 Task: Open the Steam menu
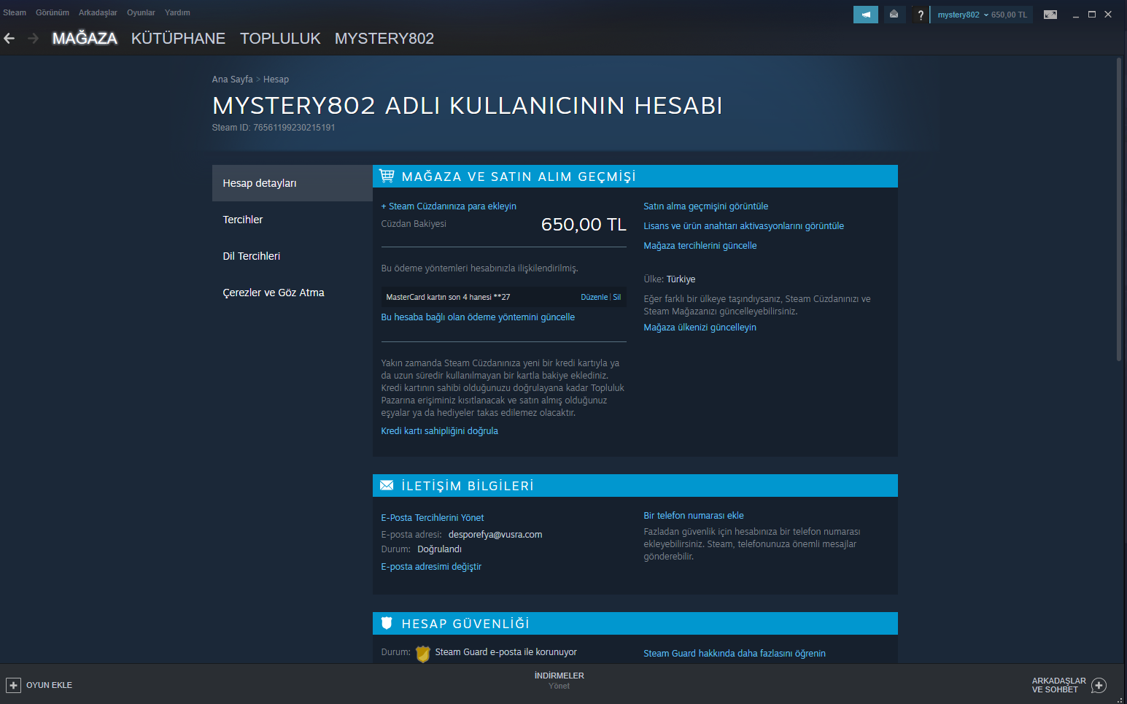(x=15, y=12)
